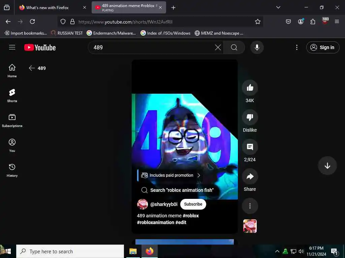
Task: Open the sound thumbnail below the options button
Action: 250,226
